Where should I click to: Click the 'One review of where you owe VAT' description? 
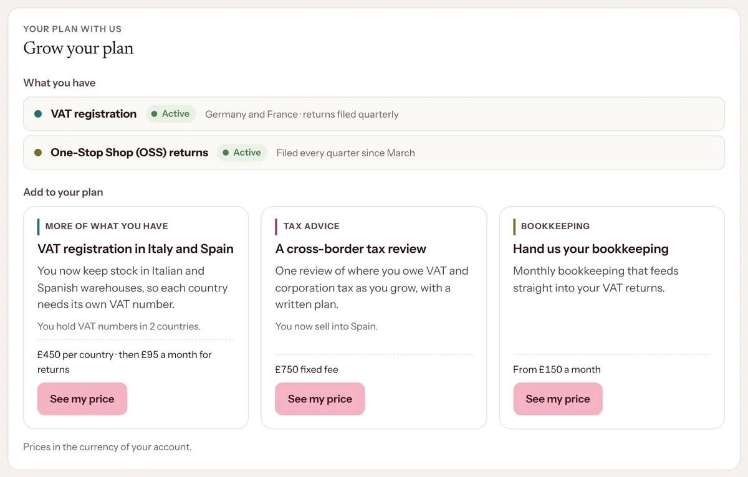click(372, 288)
